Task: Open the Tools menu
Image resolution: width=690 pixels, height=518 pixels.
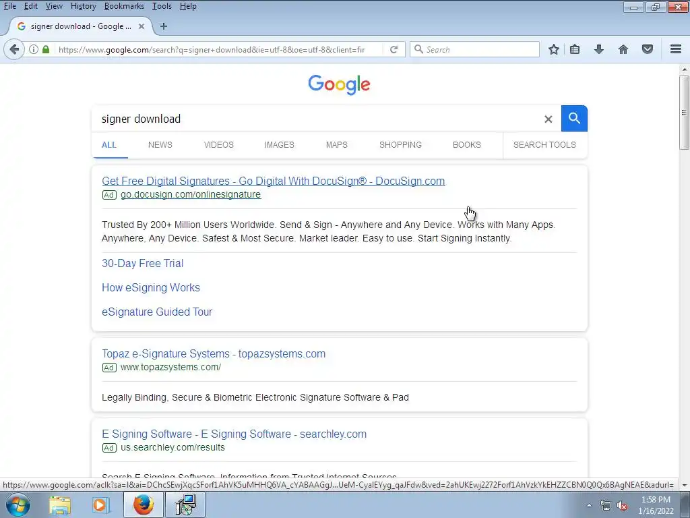Action: pos(162,6)
